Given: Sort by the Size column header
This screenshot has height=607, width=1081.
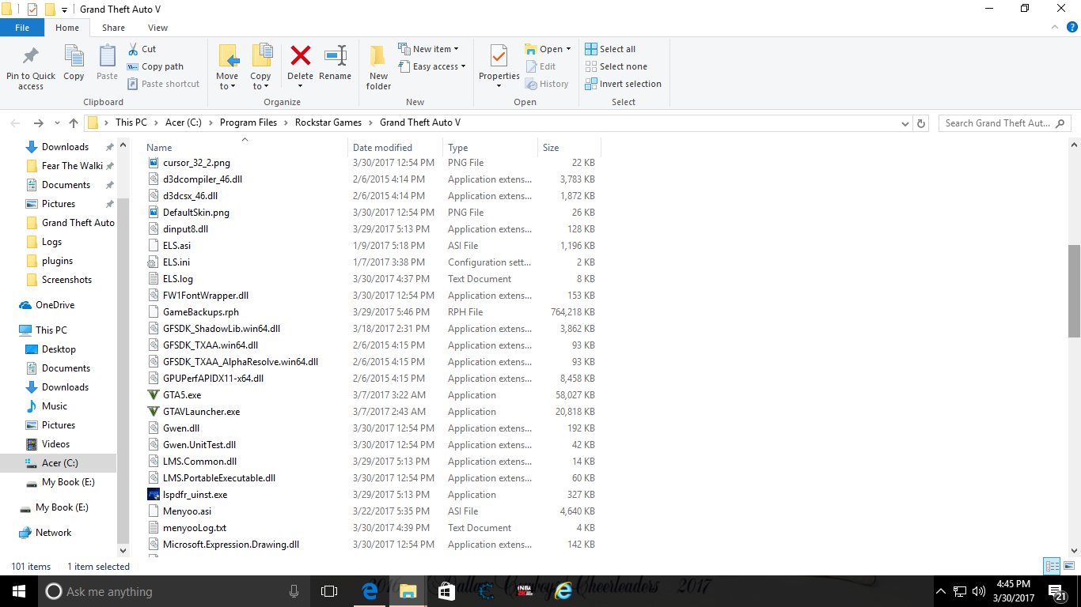Looking at the screenshot, I should pos(570,148).
